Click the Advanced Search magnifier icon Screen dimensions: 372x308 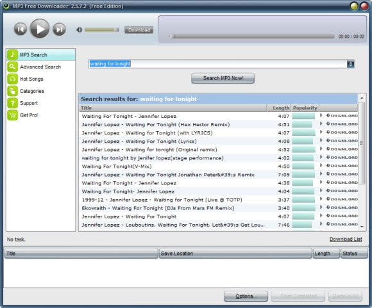12,67
